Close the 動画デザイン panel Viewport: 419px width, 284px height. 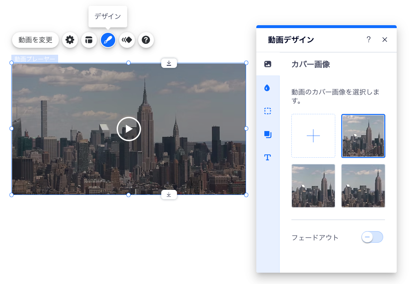(385, 39)
